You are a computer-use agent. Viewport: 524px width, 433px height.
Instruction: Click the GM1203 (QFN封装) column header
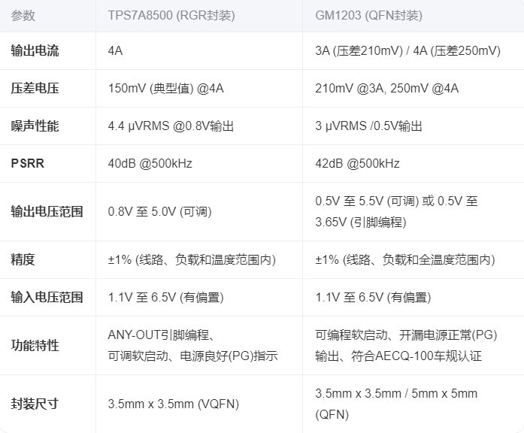[x=368, y=16]
